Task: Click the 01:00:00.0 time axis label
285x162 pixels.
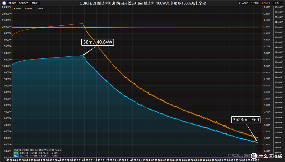Action: 84,160
